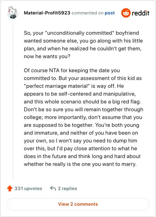Image resolution: width=156 pixels, height=217 pixels.
Task: Click the commenter's Snoo avatar
Action: (x=12, y=12)
